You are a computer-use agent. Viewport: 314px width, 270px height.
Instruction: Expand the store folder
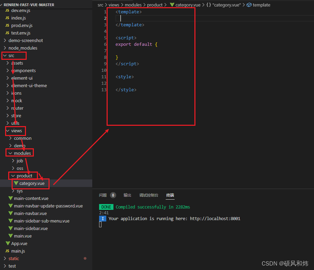8,116
